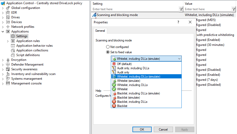Click the Value column filter funnel icon
This screenshot has height=134, width=237.
click(x=234, y=9)
